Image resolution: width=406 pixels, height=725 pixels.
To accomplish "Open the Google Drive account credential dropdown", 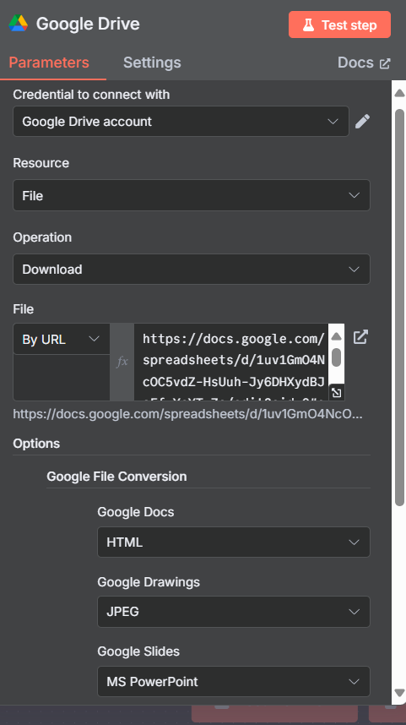I will pos(181,122).
